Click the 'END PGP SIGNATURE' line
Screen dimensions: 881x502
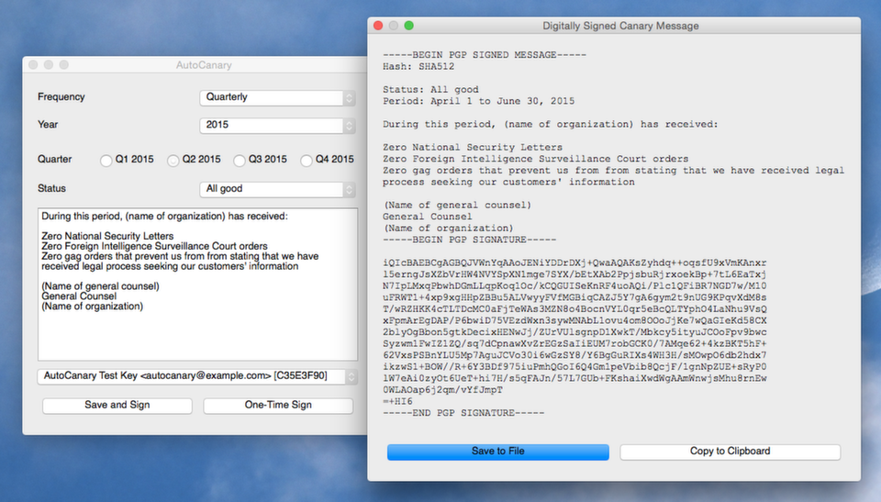click(463, 413)
